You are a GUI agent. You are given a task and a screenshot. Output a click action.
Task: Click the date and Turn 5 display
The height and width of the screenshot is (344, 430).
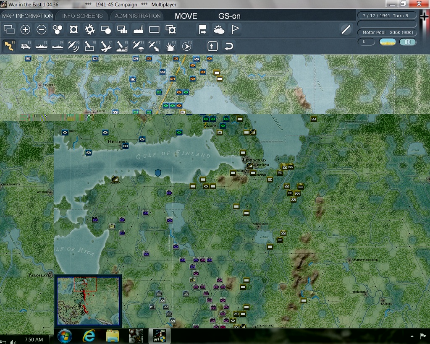coord(387,16)
